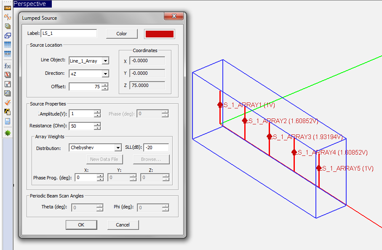
Task: Click the orange checkmark icon
Action: coord(7,103)
